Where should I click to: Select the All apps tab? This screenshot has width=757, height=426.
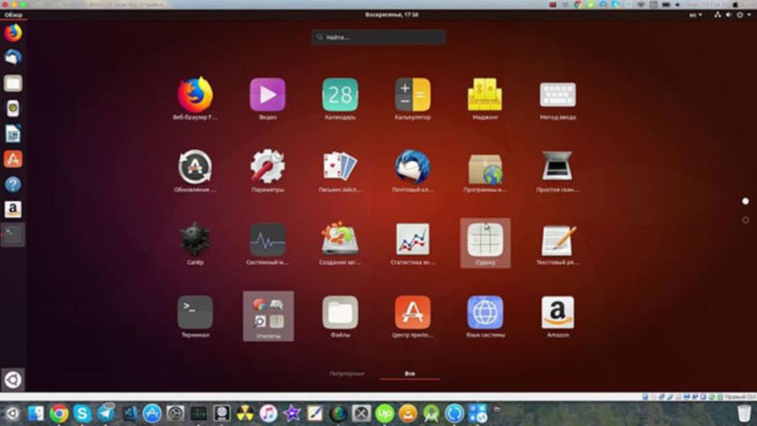(x=410, y=373)
